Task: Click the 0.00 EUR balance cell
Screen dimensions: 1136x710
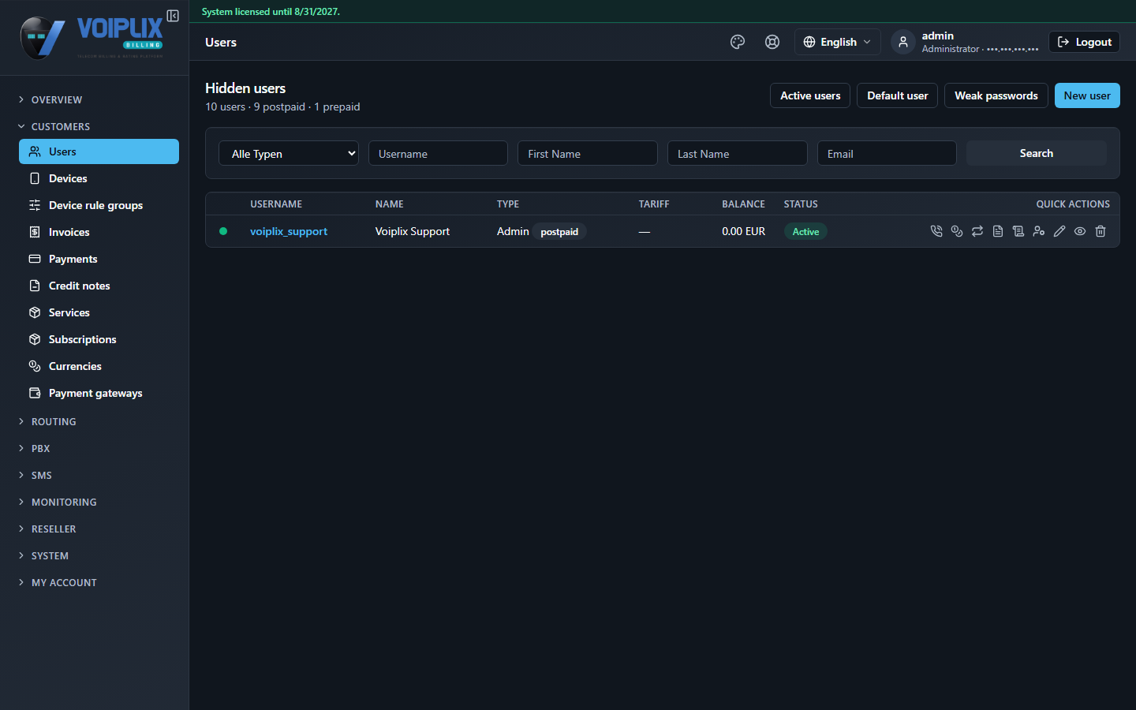Action: (743, 231)
